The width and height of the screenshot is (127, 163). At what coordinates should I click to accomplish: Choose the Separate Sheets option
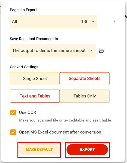[84, 79]
